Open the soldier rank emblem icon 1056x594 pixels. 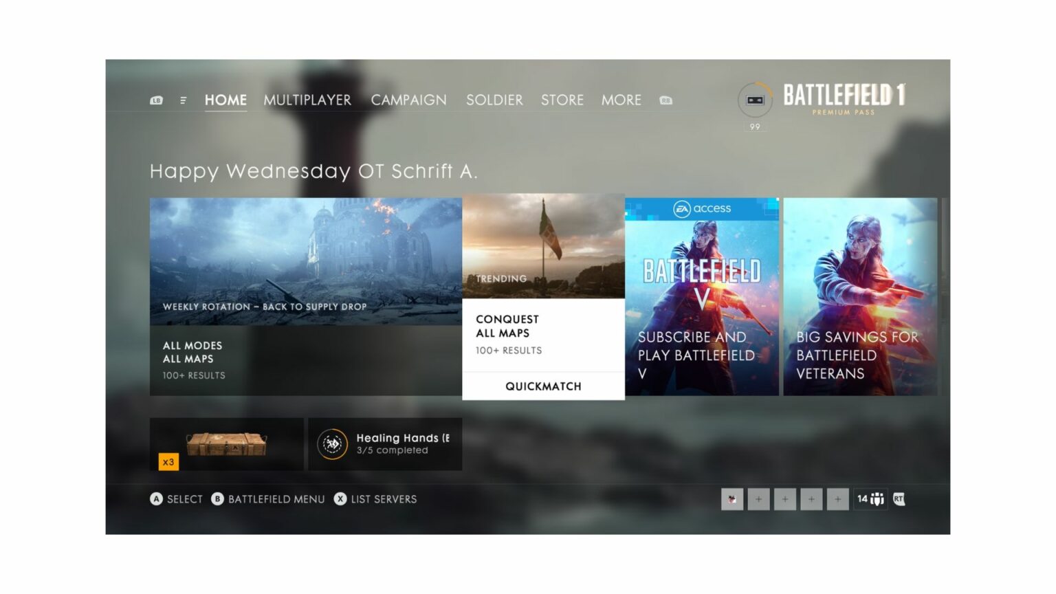[755, 100]
